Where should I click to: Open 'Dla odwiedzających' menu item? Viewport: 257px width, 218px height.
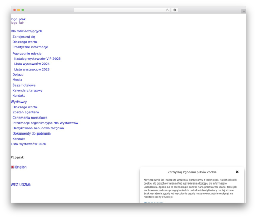pos(26,31)
